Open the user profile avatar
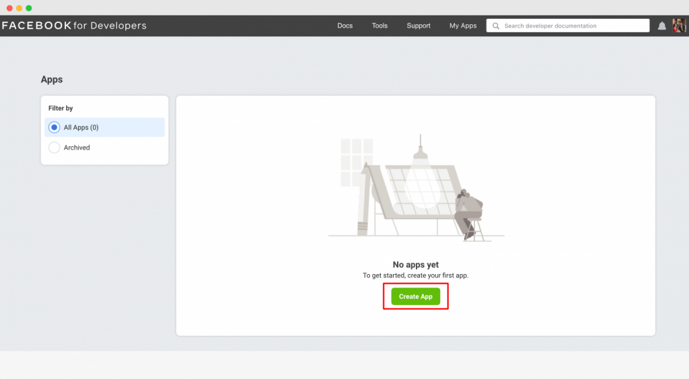Screen dimensions: 689x379 679,26
